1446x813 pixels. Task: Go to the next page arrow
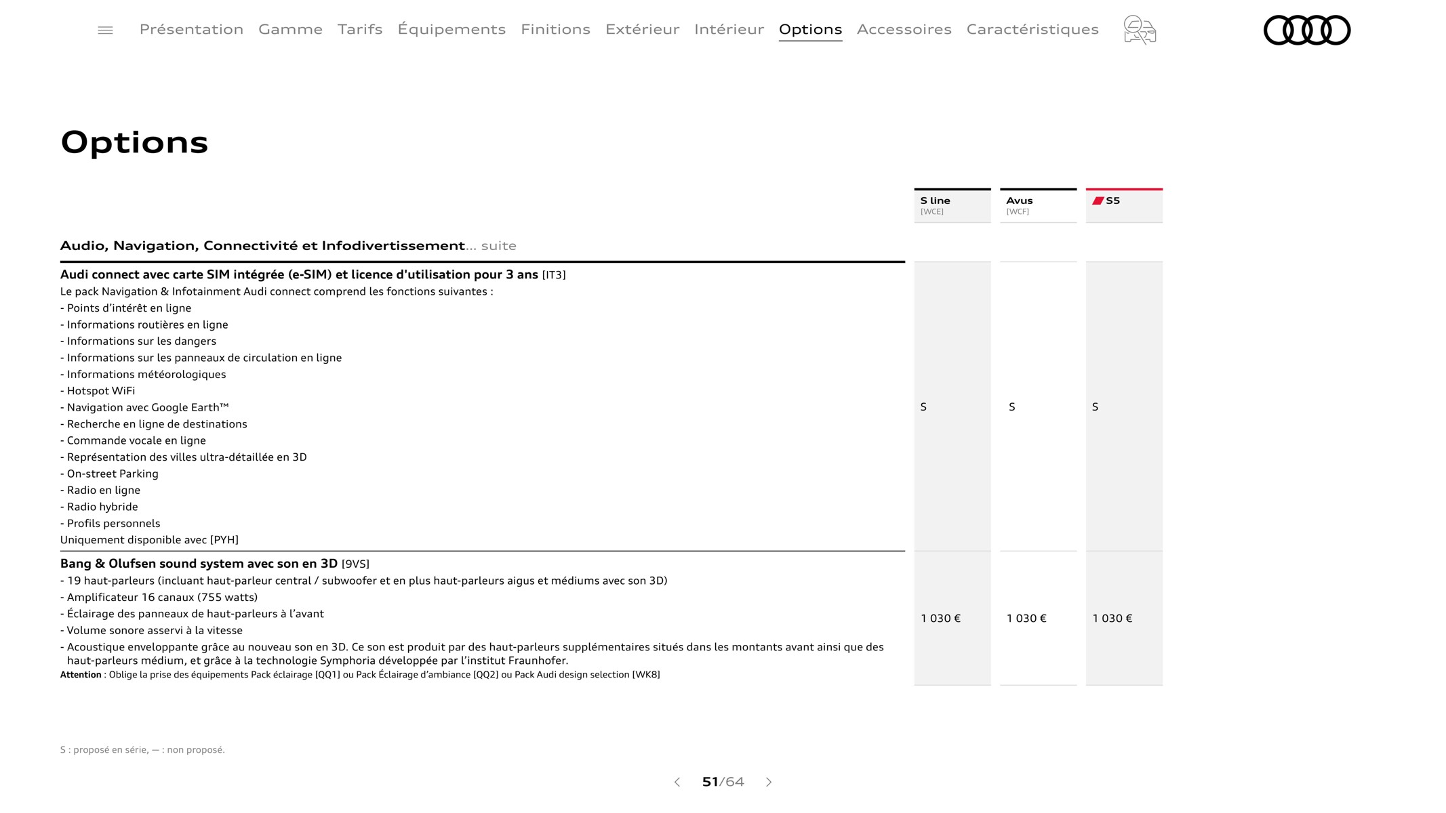point(769,782)
